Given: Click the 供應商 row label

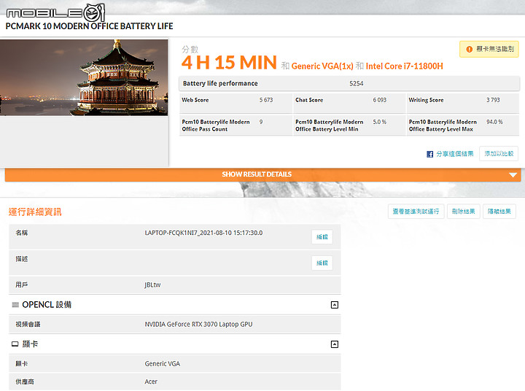Looking at the screenshot, I should 25,382.
